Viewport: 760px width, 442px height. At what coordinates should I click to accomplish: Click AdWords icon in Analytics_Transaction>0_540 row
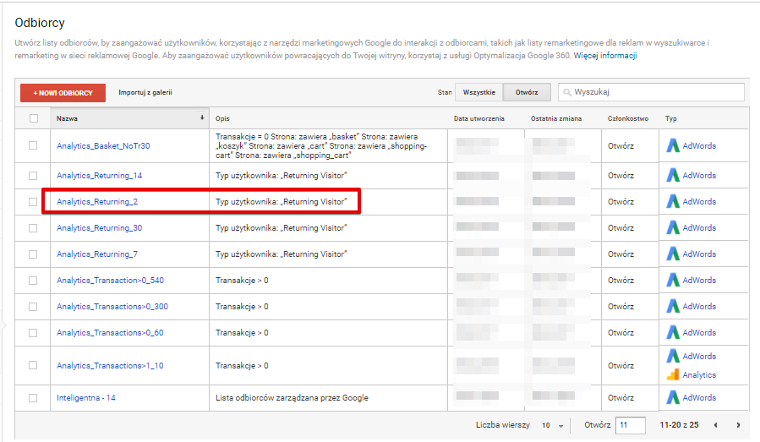tap(673, 280)
